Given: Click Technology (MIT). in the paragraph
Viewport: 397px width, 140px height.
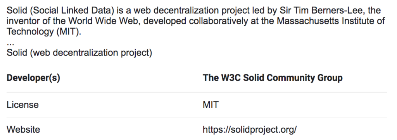Looking at the screenshot, I should (x=44, y=32).
